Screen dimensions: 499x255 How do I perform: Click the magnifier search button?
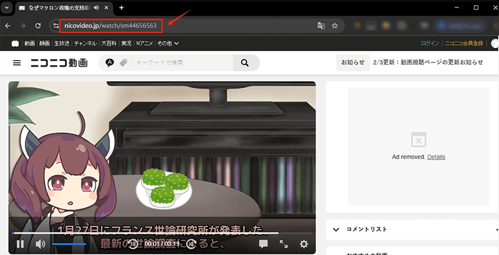pos(245,62)
